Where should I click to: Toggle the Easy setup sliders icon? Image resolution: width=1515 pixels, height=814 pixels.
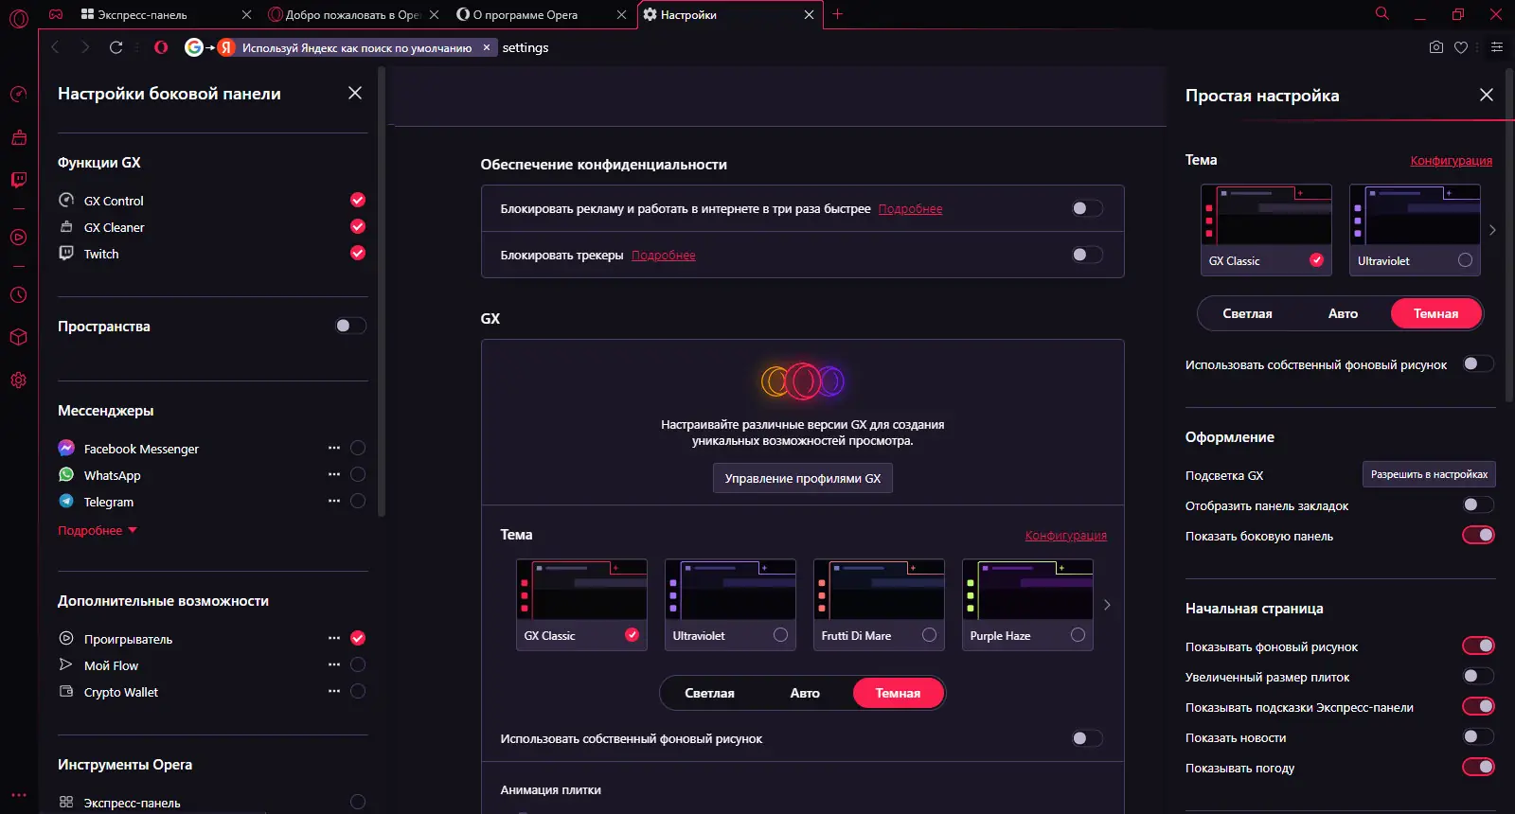[1497, 47]
